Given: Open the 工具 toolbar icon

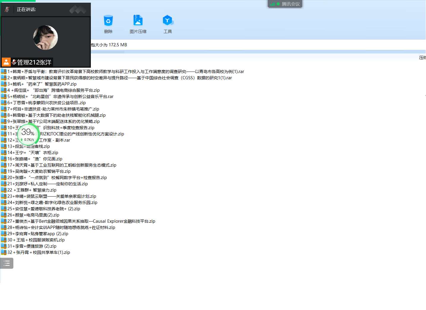Looking at the screenshot, I should click(167, 21).
